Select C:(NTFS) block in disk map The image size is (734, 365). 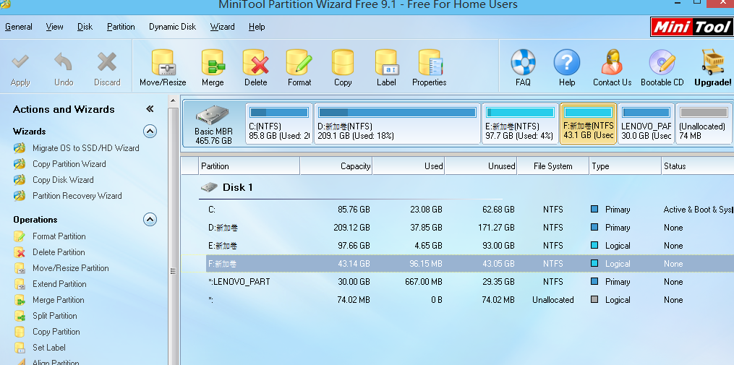pyautogui.click(x=279, y=124)
